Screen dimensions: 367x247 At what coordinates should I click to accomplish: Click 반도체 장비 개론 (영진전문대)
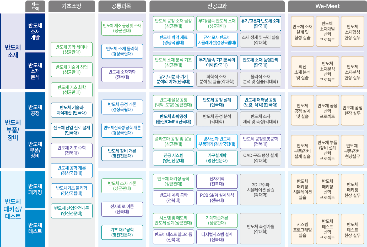coord(122,153)
